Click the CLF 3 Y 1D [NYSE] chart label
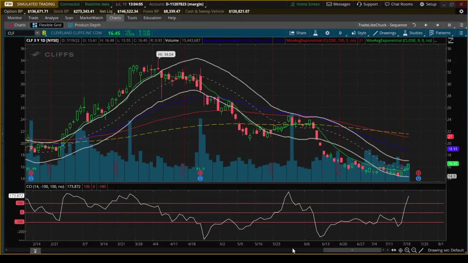 tap(42, 41)
